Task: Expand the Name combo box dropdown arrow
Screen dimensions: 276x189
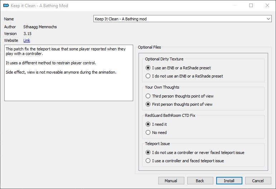Action: click(x=268, y=19)
